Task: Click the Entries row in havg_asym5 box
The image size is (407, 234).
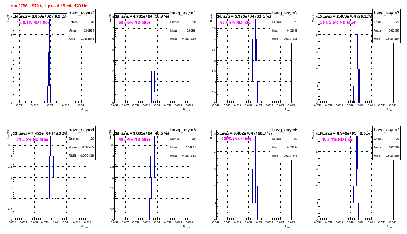Action: 183,139
